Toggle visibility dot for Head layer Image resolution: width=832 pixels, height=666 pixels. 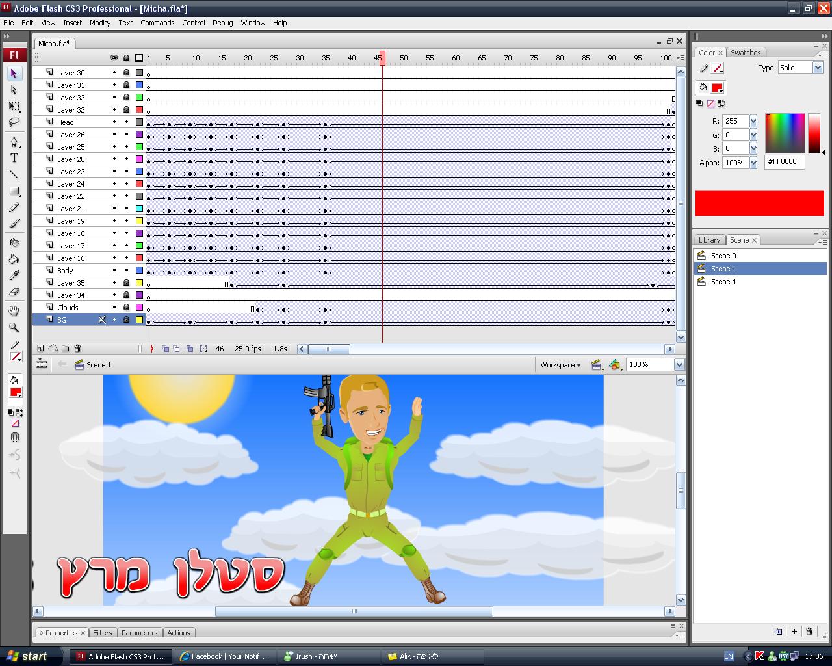click(x=114, y=122)
